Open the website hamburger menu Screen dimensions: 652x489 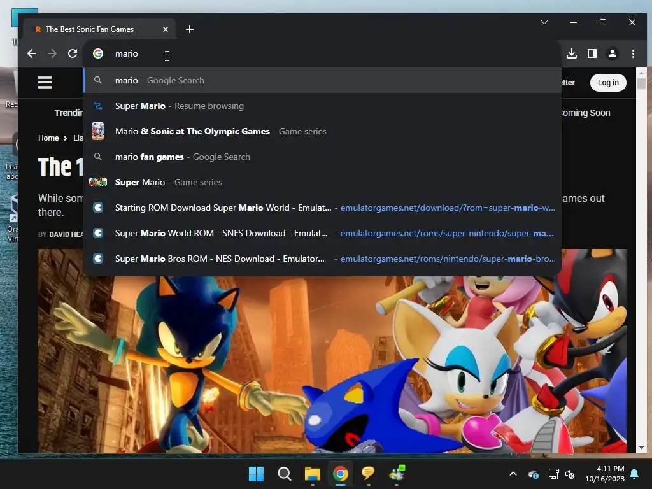[45, 82]
